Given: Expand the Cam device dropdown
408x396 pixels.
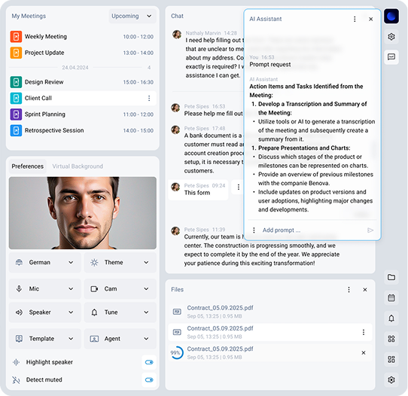Looking at the screenshot, I should pos(120,289).
